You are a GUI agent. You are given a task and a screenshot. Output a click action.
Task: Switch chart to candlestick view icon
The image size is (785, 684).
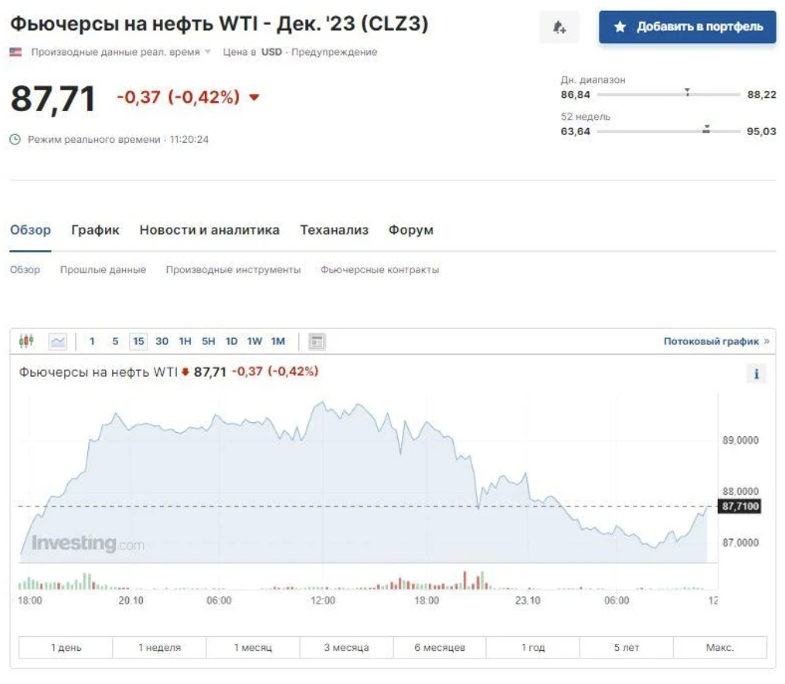click(27, 340)
